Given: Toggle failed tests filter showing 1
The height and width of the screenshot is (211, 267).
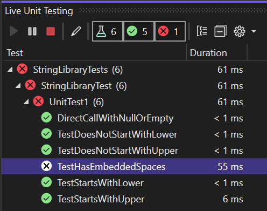Looking at the screenshot, I should [170, 31].
